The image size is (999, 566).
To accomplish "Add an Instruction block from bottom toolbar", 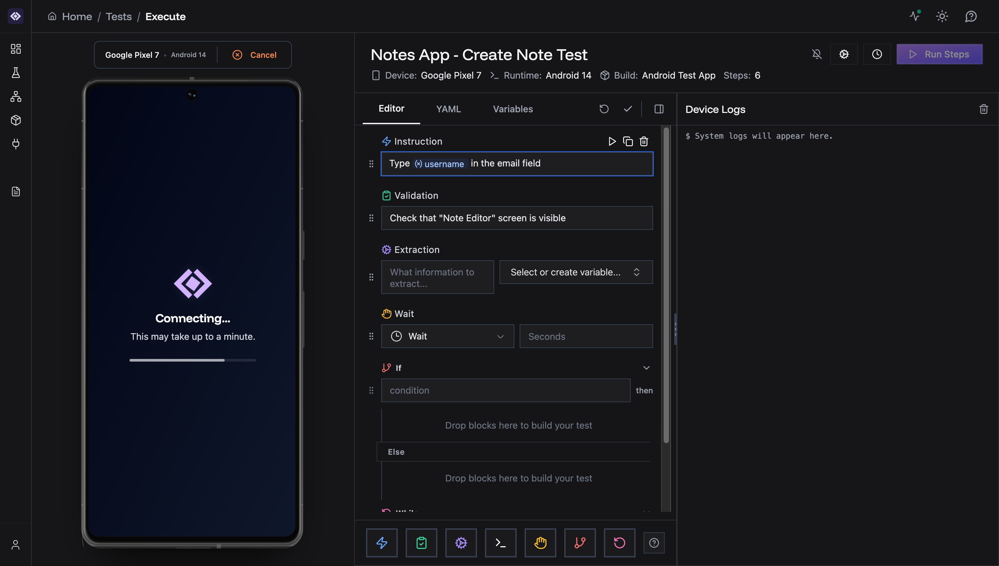I will (382, 542).
